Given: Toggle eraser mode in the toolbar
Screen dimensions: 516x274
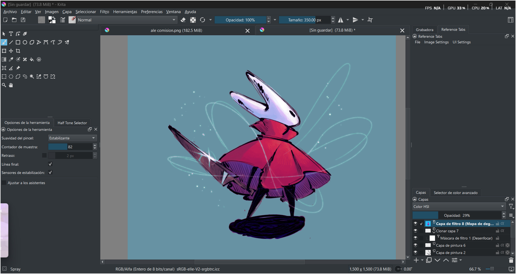Looking at the screenshot, I should click(183, 20).
